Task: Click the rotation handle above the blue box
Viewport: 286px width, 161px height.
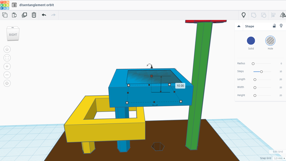Action: pyautogui.click(x=149, y=66)
